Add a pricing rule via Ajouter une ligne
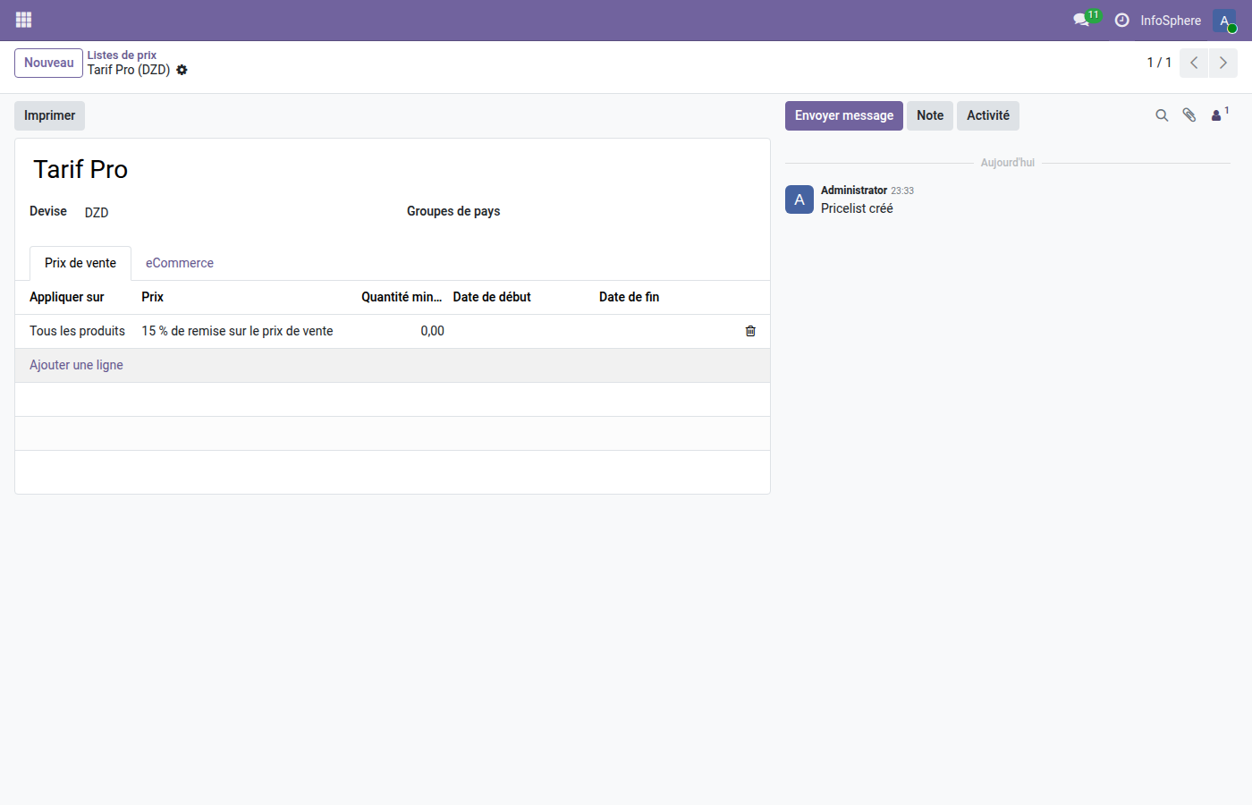Viewport: 1252px width, 805px height. click(76, 365)
